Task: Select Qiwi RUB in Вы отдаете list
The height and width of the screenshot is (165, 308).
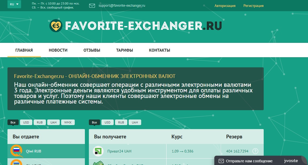Action: pyautogui.click(x=46, y=151)
